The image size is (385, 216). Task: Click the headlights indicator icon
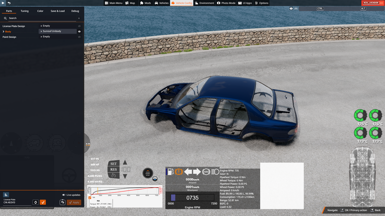[x=215, y=172]
